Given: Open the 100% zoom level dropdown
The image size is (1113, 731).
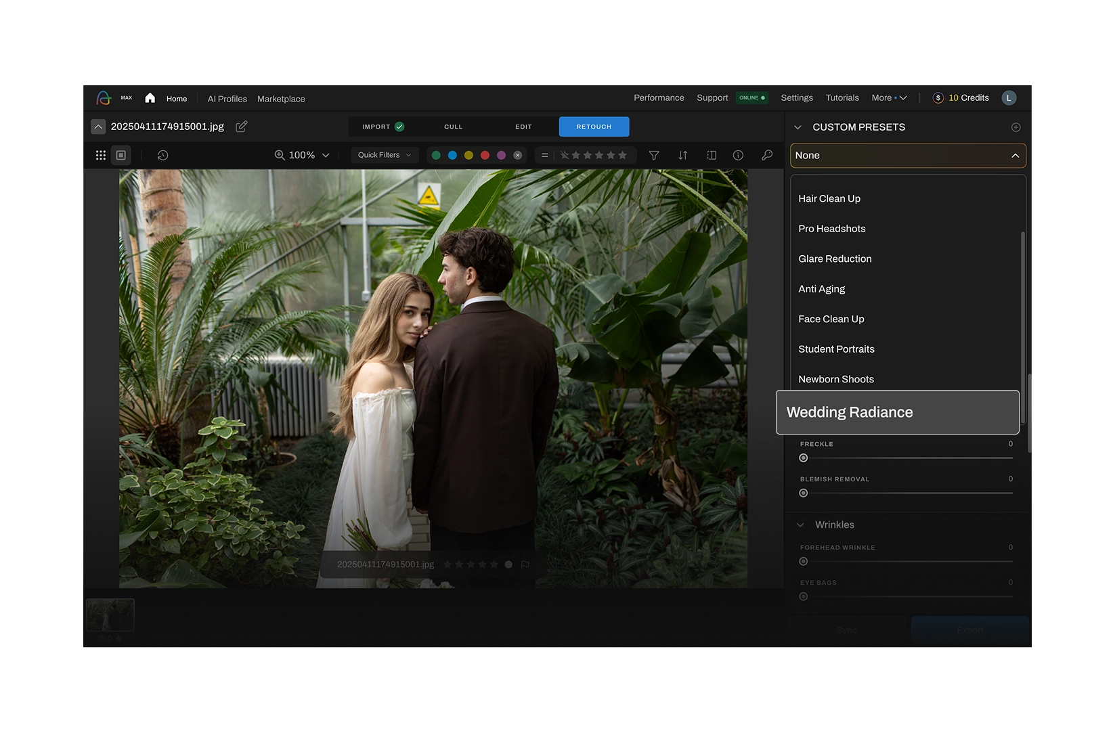Looking at the screenshot, I should click(x=302, y=155).
